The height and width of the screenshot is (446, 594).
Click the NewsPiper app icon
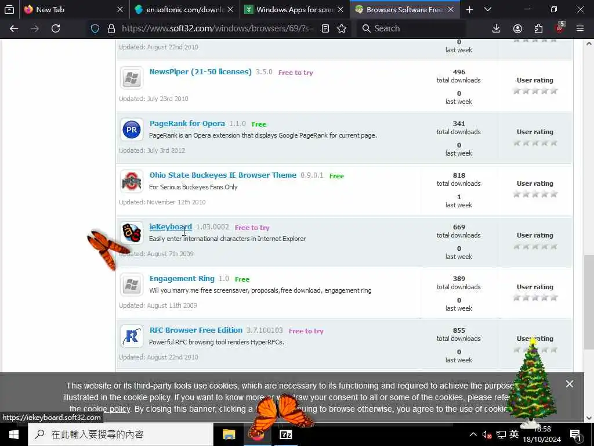pos(132,78)
